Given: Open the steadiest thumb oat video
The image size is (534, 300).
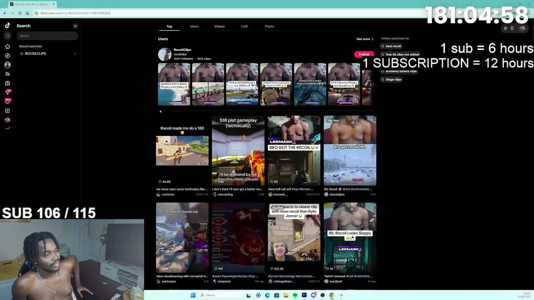Looking at the screenshot, I should pos(182,237).
